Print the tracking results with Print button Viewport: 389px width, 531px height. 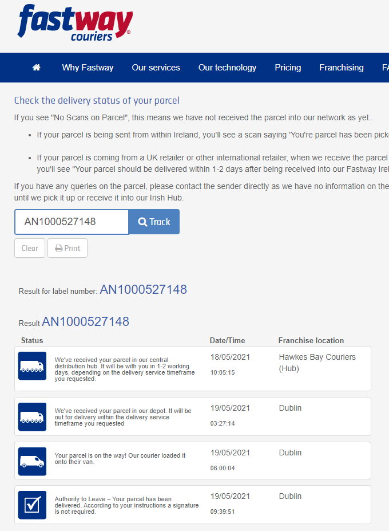click(68, 248)
